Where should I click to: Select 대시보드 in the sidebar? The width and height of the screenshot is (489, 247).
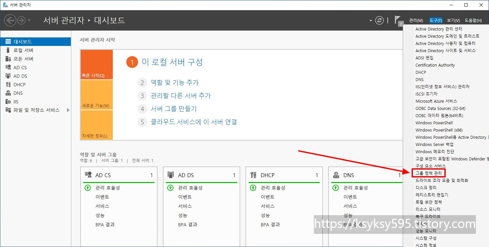coord(35,42)
